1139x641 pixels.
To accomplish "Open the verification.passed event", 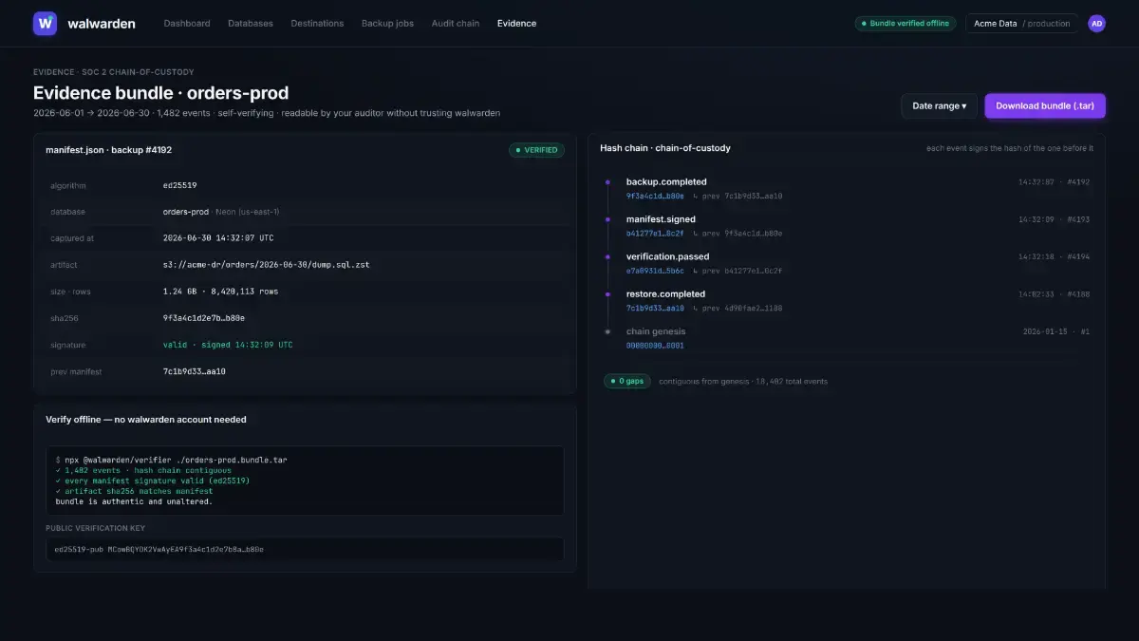I will tap(667, 256).
